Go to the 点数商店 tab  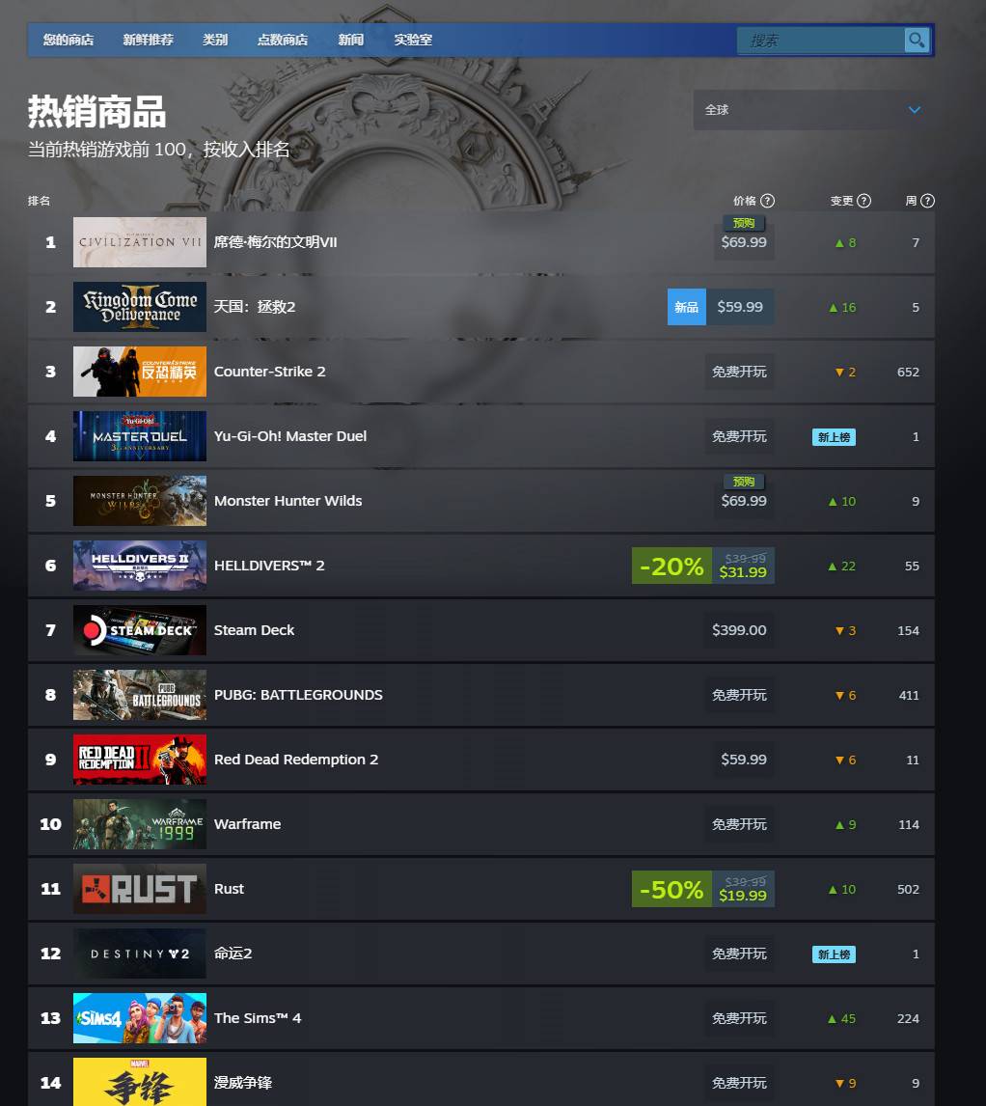click(x=282, y=41)
